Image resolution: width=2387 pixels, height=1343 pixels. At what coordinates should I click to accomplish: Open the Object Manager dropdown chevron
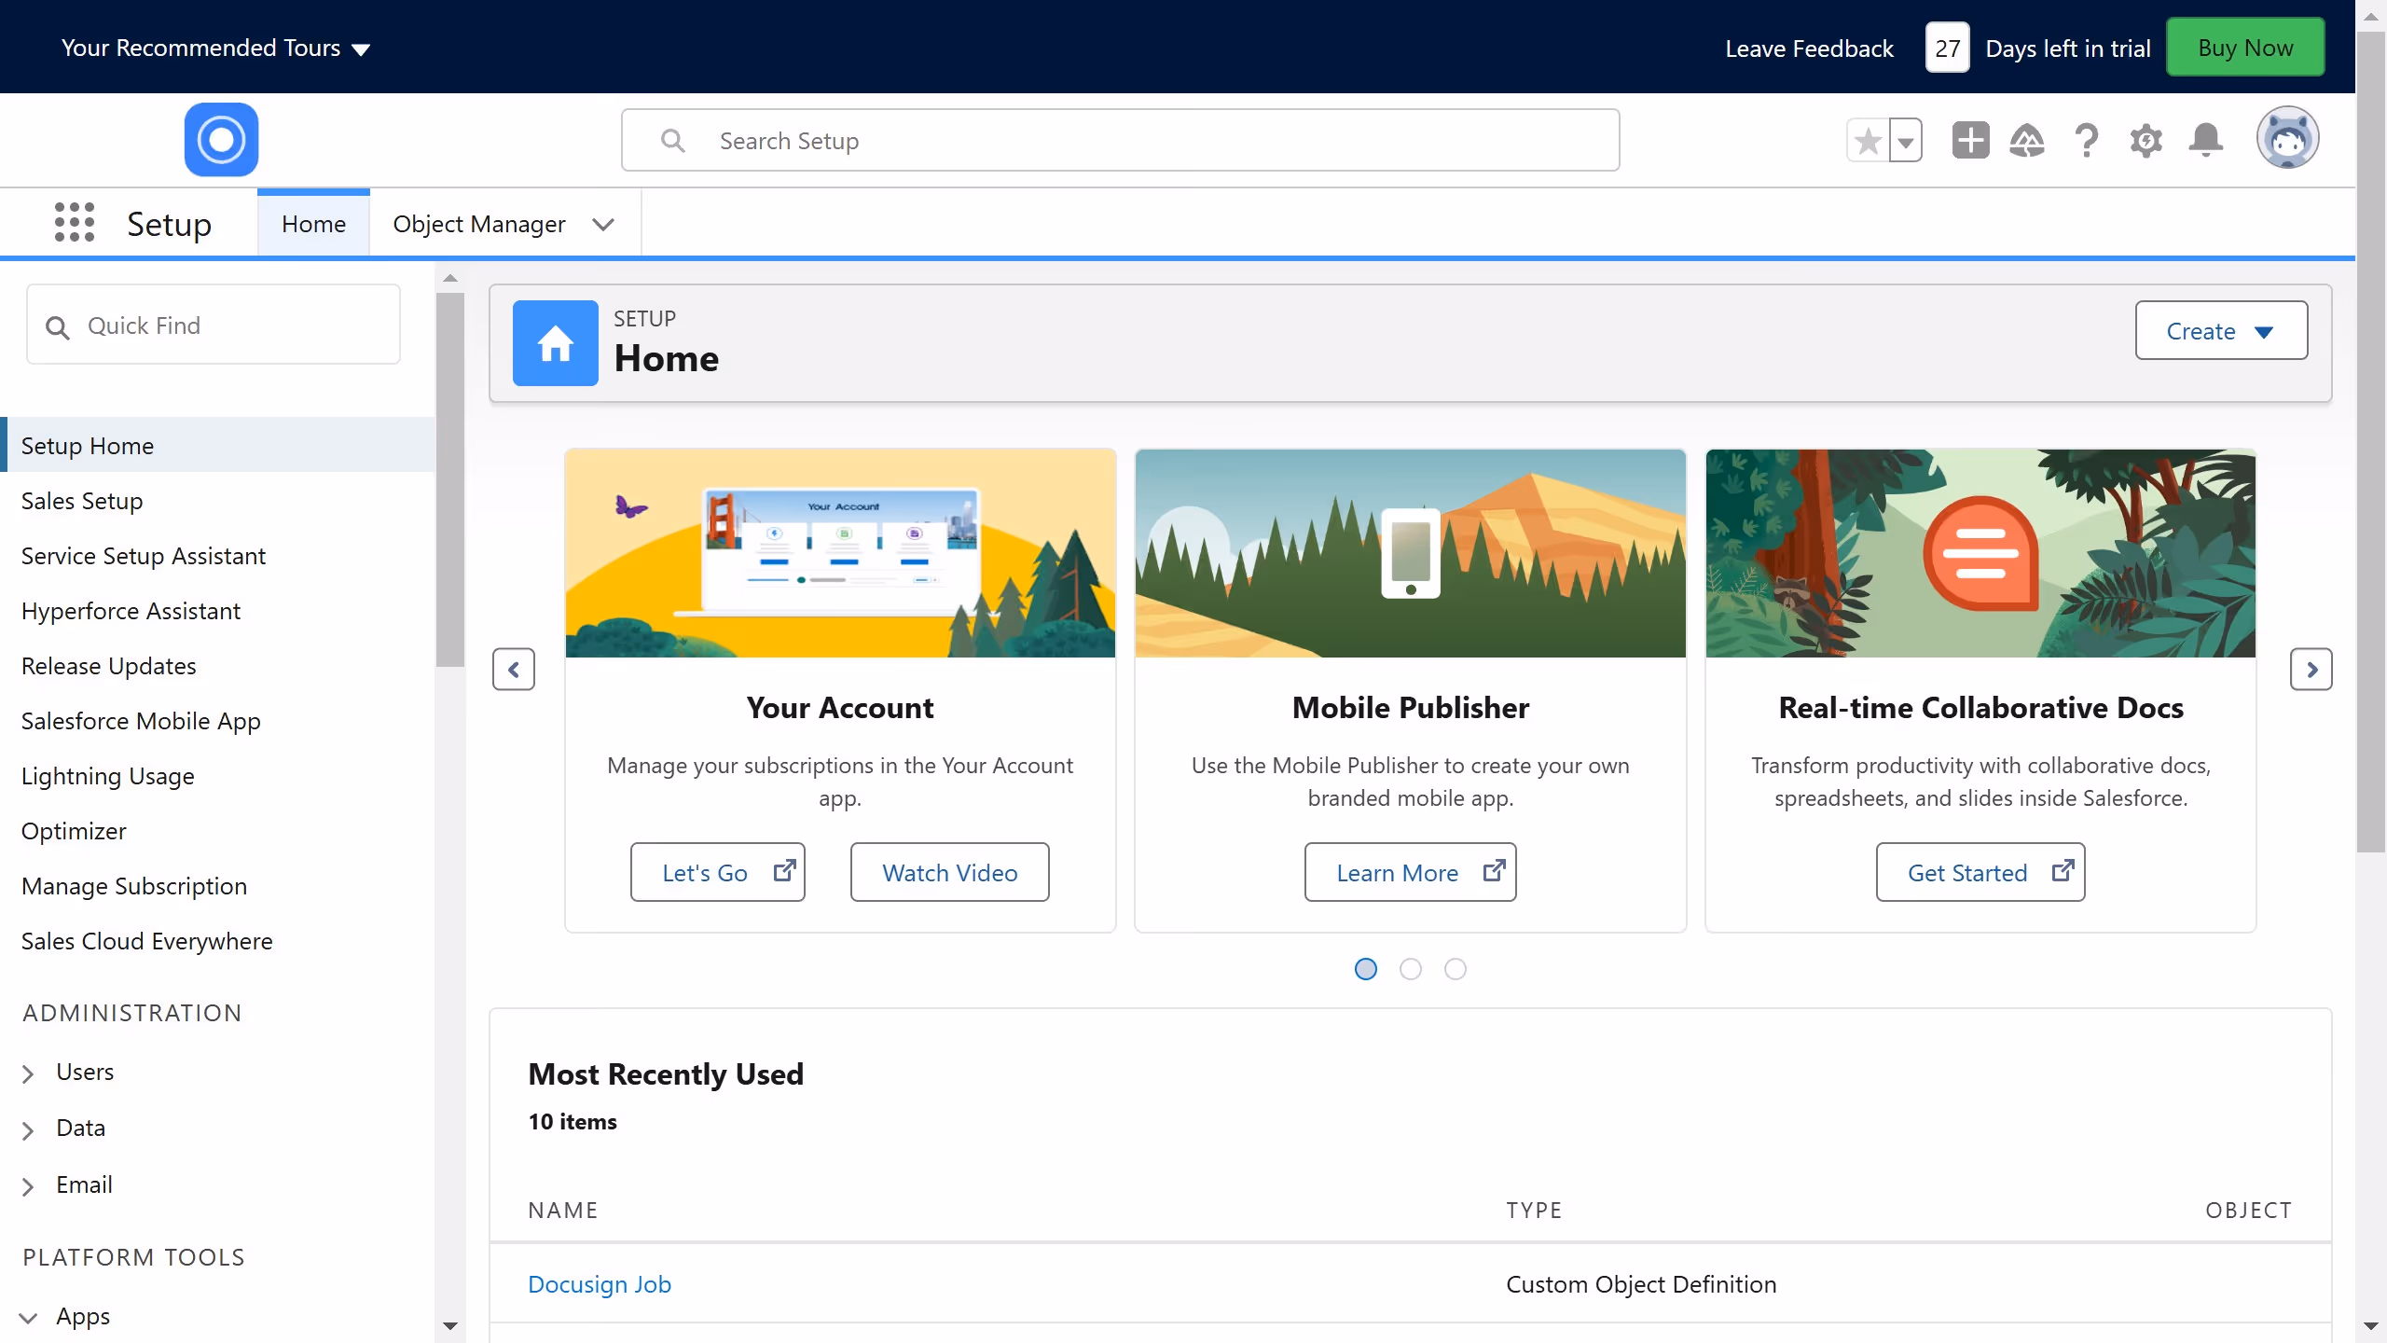pos(603,225)
